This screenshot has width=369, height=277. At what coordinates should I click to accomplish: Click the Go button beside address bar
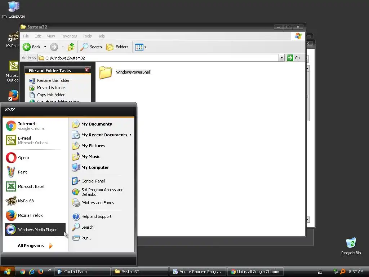click(x=293, y=58)
